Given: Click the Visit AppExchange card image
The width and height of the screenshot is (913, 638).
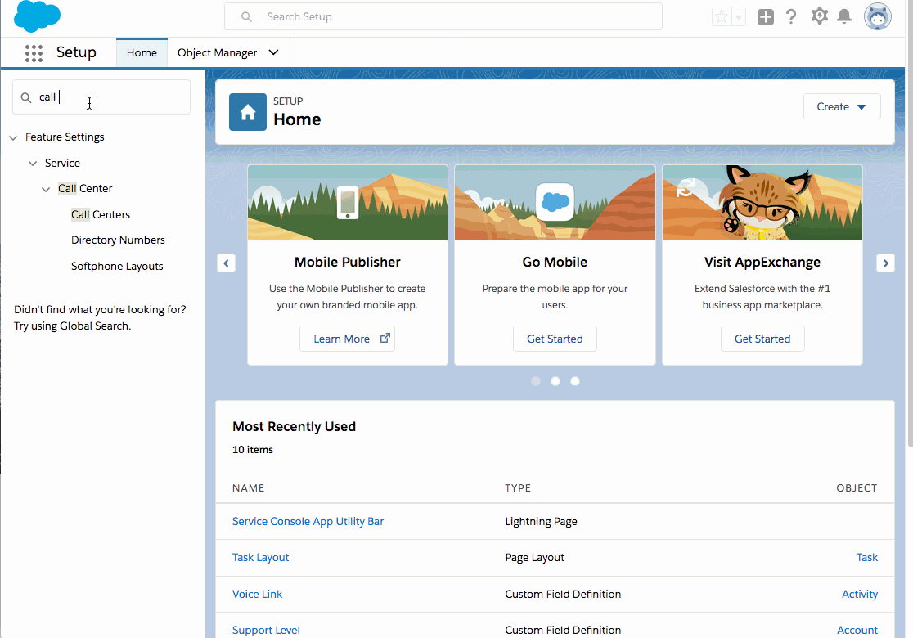Looking at the screenshot, I should point(762,203).
